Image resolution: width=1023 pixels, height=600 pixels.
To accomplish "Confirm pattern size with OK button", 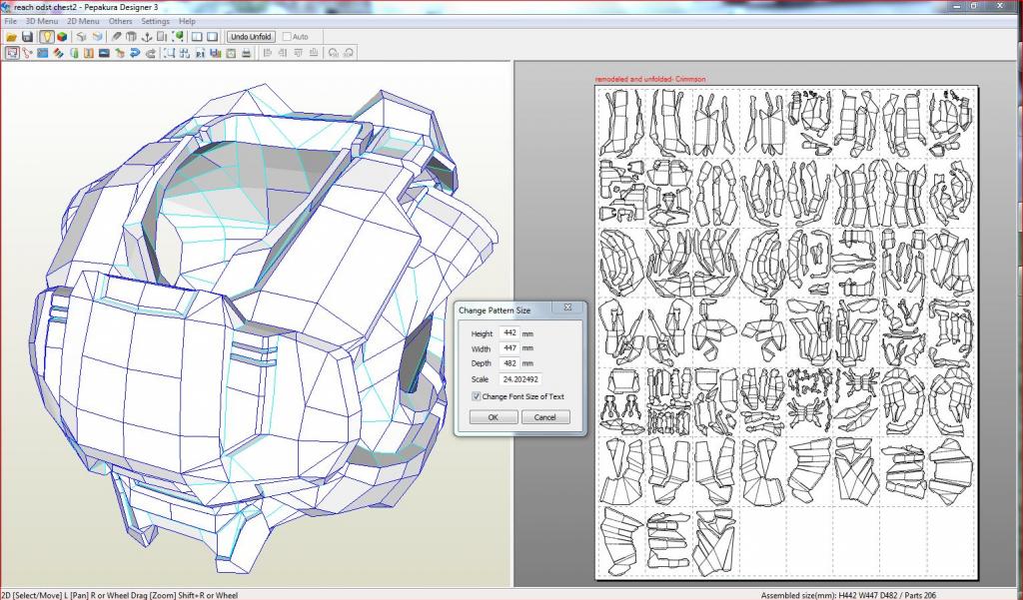I will (493, 417).
